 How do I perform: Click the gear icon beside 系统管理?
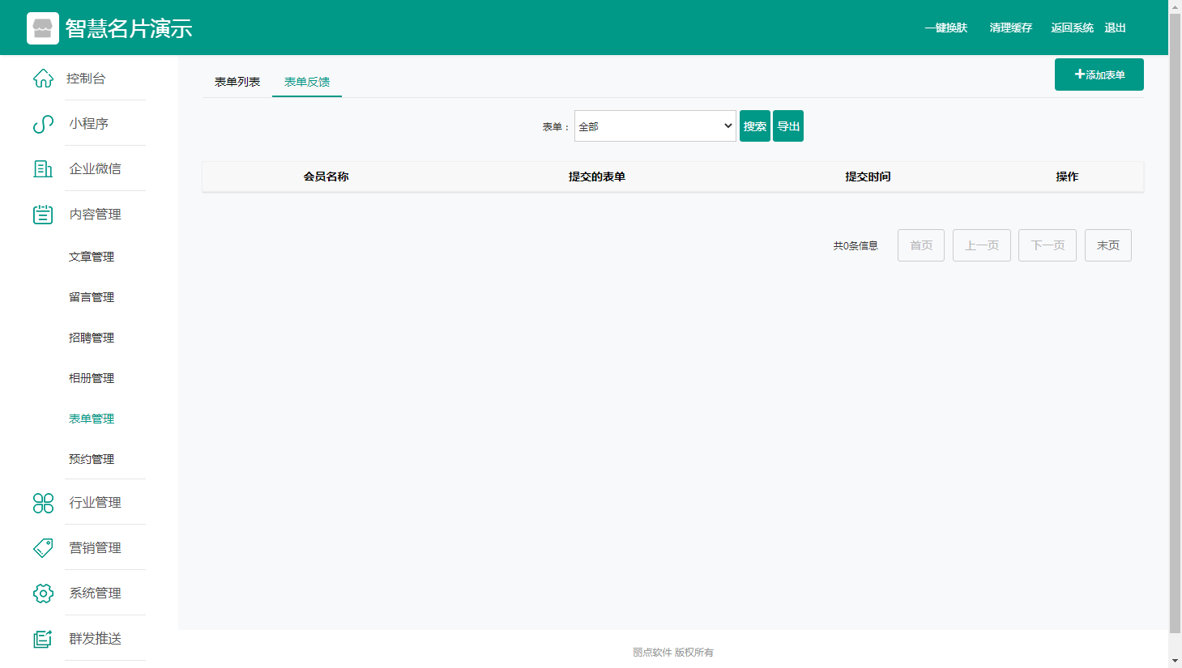click(43, 594)
